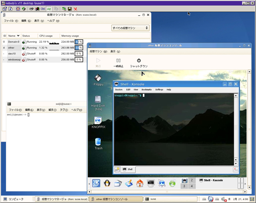
Task: Click 実行 run button in VM console
Action: tap(98, 63)
